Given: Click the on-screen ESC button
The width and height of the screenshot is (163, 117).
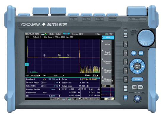Looking at the screenshot, I should (x=112, y=86).
